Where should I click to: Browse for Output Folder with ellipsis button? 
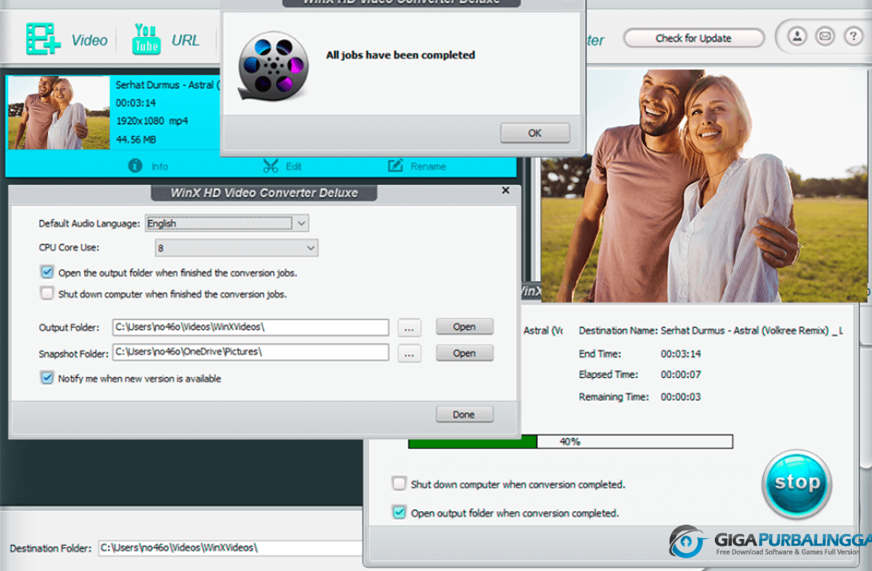[409, 328]
